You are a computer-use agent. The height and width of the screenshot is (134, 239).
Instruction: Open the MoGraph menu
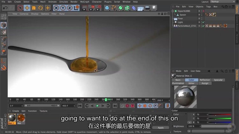(85, 2)
